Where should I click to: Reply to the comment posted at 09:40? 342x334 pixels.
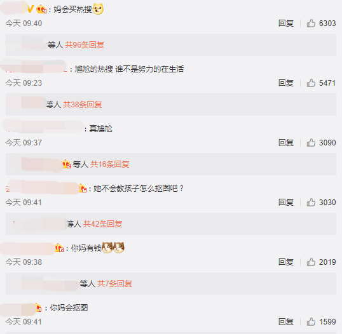point(286,23)
